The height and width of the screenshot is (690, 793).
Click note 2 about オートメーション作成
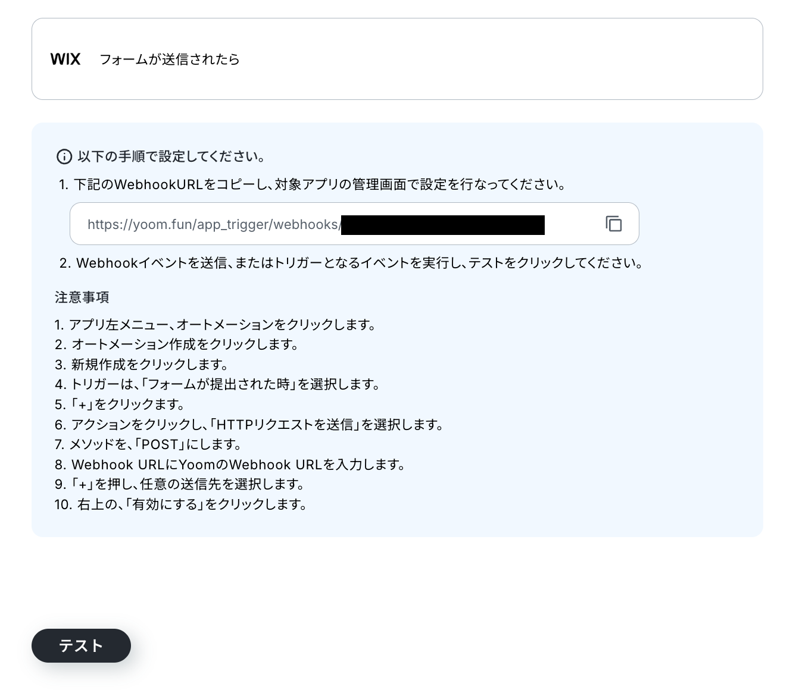(x=177, y=344)
